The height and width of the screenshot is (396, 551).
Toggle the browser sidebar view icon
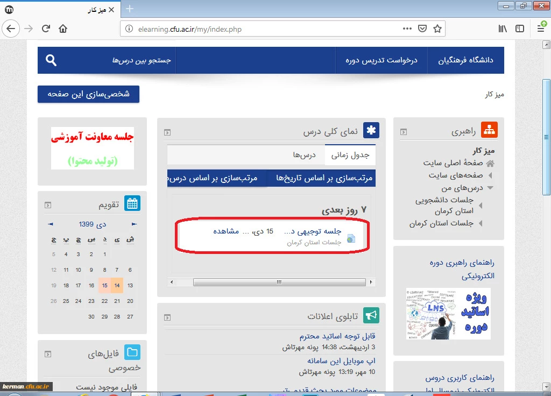[519, 29]
